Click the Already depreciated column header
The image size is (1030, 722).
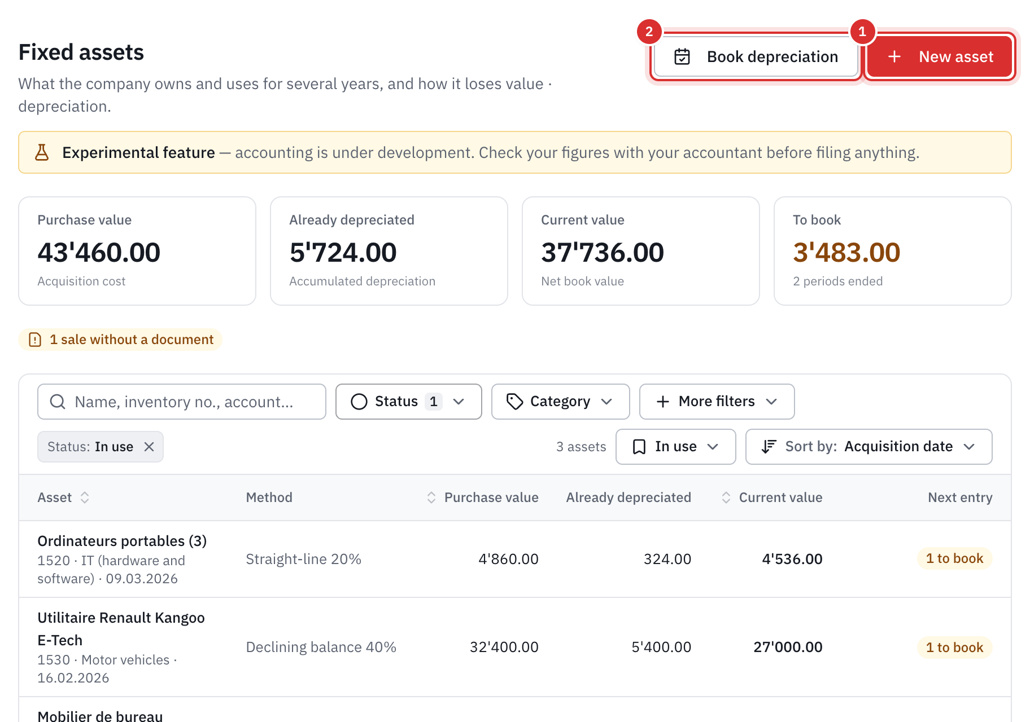pyautogui.click(x=629, y=498)
